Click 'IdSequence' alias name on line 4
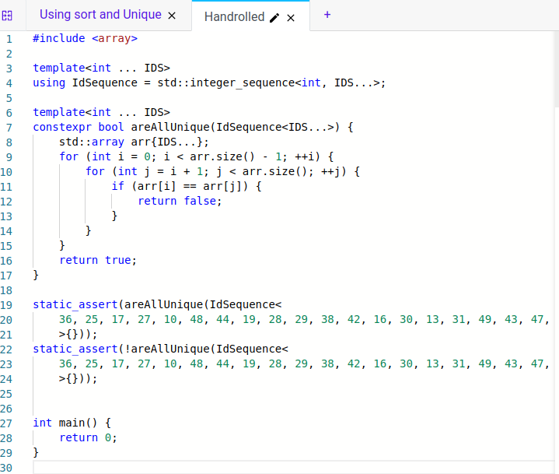The height and width of the screenshot is (474, 559). point(105,83)
